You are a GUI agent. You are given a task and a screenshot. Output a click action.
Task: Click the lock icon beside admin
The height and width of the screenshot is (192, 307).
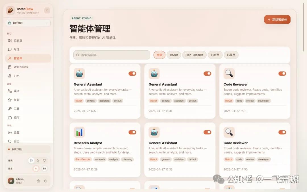(38, 181)
